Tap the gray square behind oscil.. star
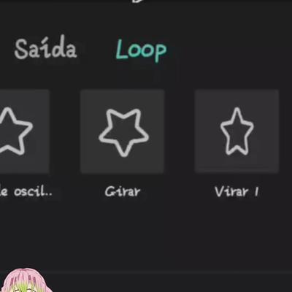Viewport: 292px width, 292px height. click(x=25, y=131)
